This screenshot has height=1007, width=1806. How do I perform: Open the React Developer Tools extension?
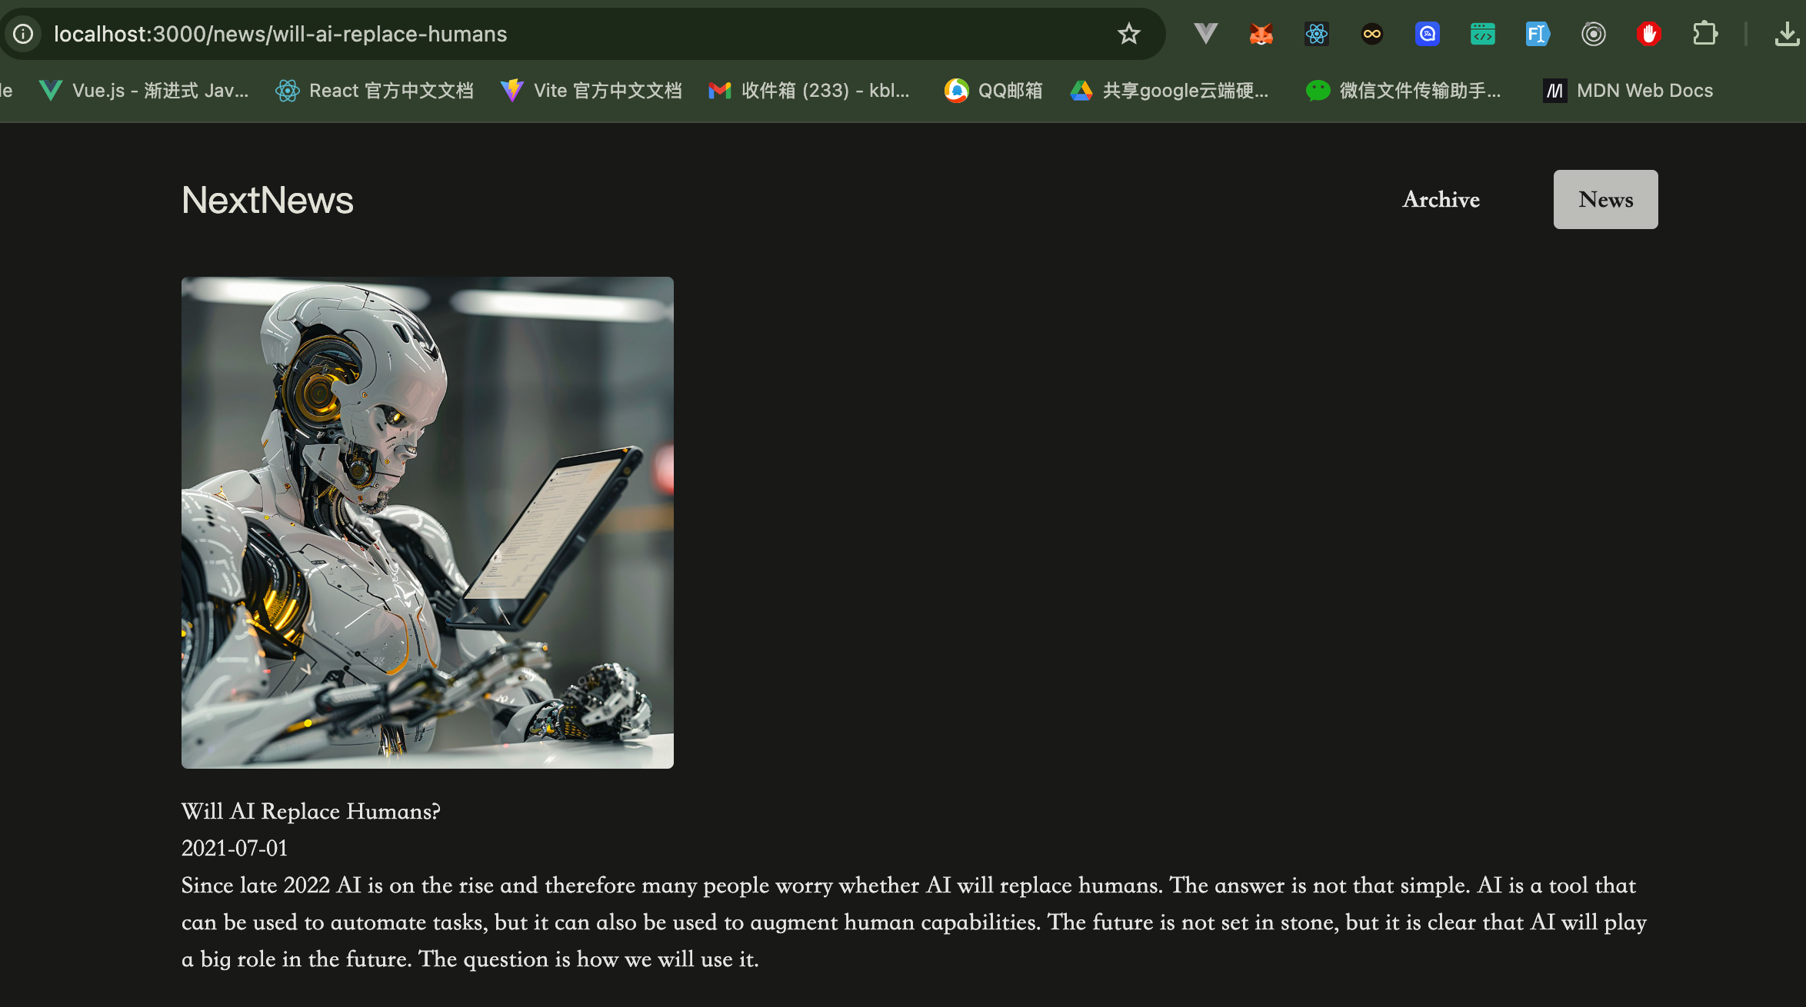[1316, 34]
